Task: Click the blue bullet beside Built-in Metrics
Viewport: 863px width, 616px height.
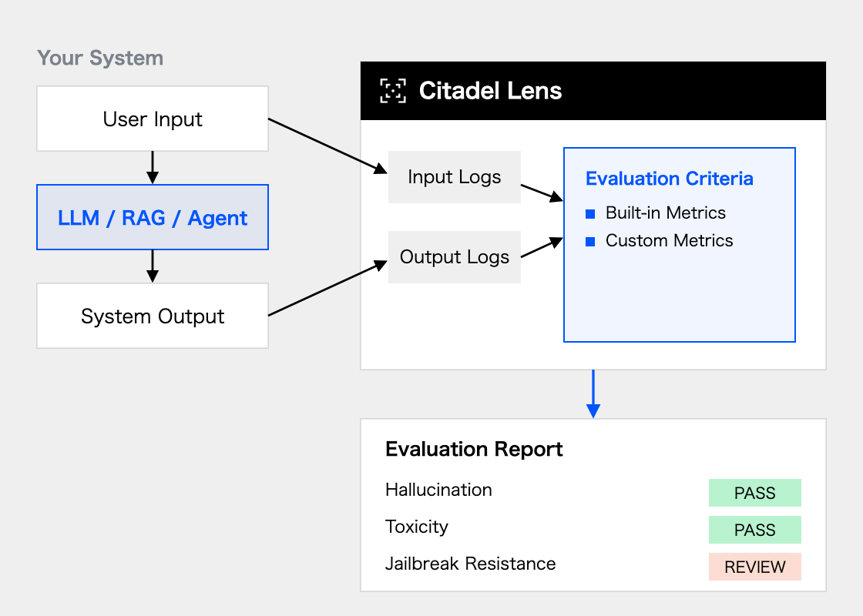Action: click(590, 214)
